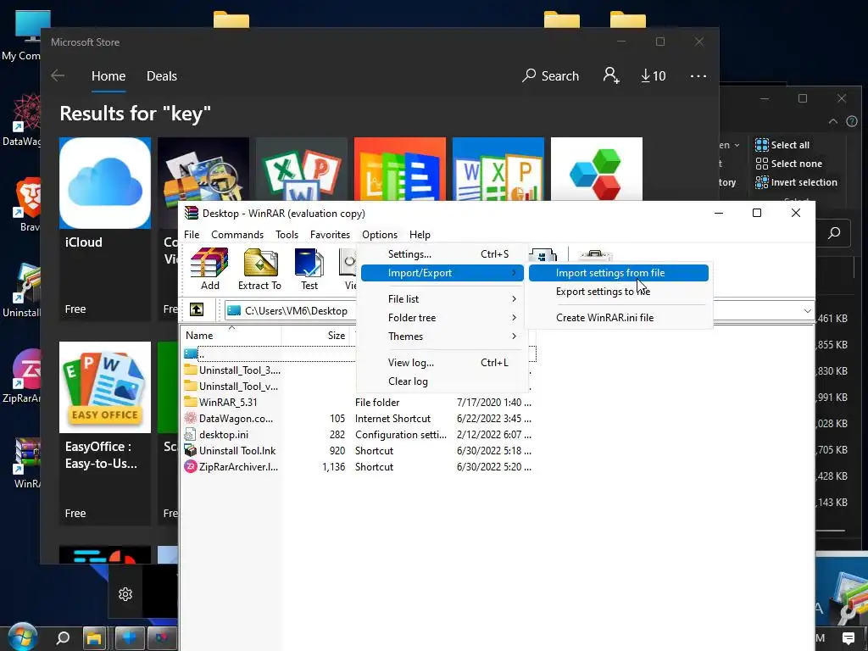Open the EasyOffice app tile in Store
The image size is (868, 651).
click(104, 433)
